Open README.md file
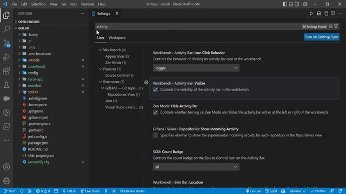Viewport: 346px width, 194px height. [x=38, y=149]
